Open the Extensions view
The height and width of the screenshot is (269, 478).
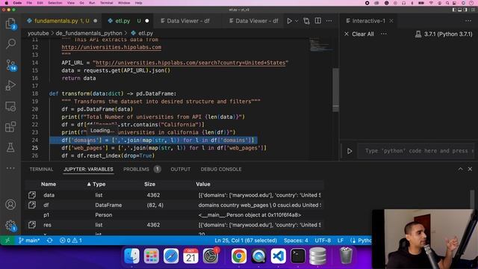(x=10, y=127)
